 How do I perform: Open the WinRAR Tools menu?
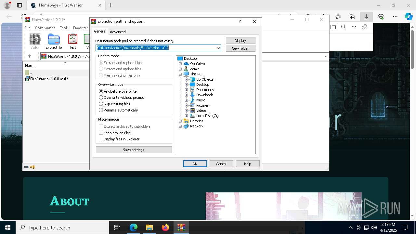click(x=64, y=28)
